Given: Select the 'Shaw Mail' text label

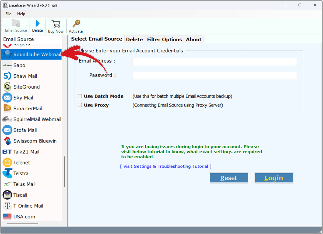Looking at the screenshot, I should [x=25, y=76].
